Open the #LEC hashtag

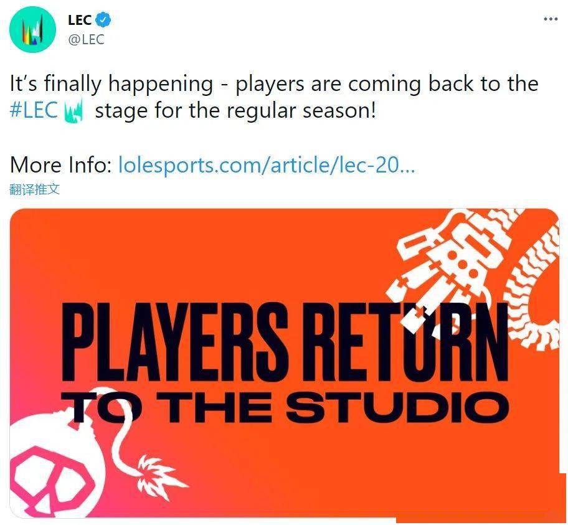[x=34, y=110]
